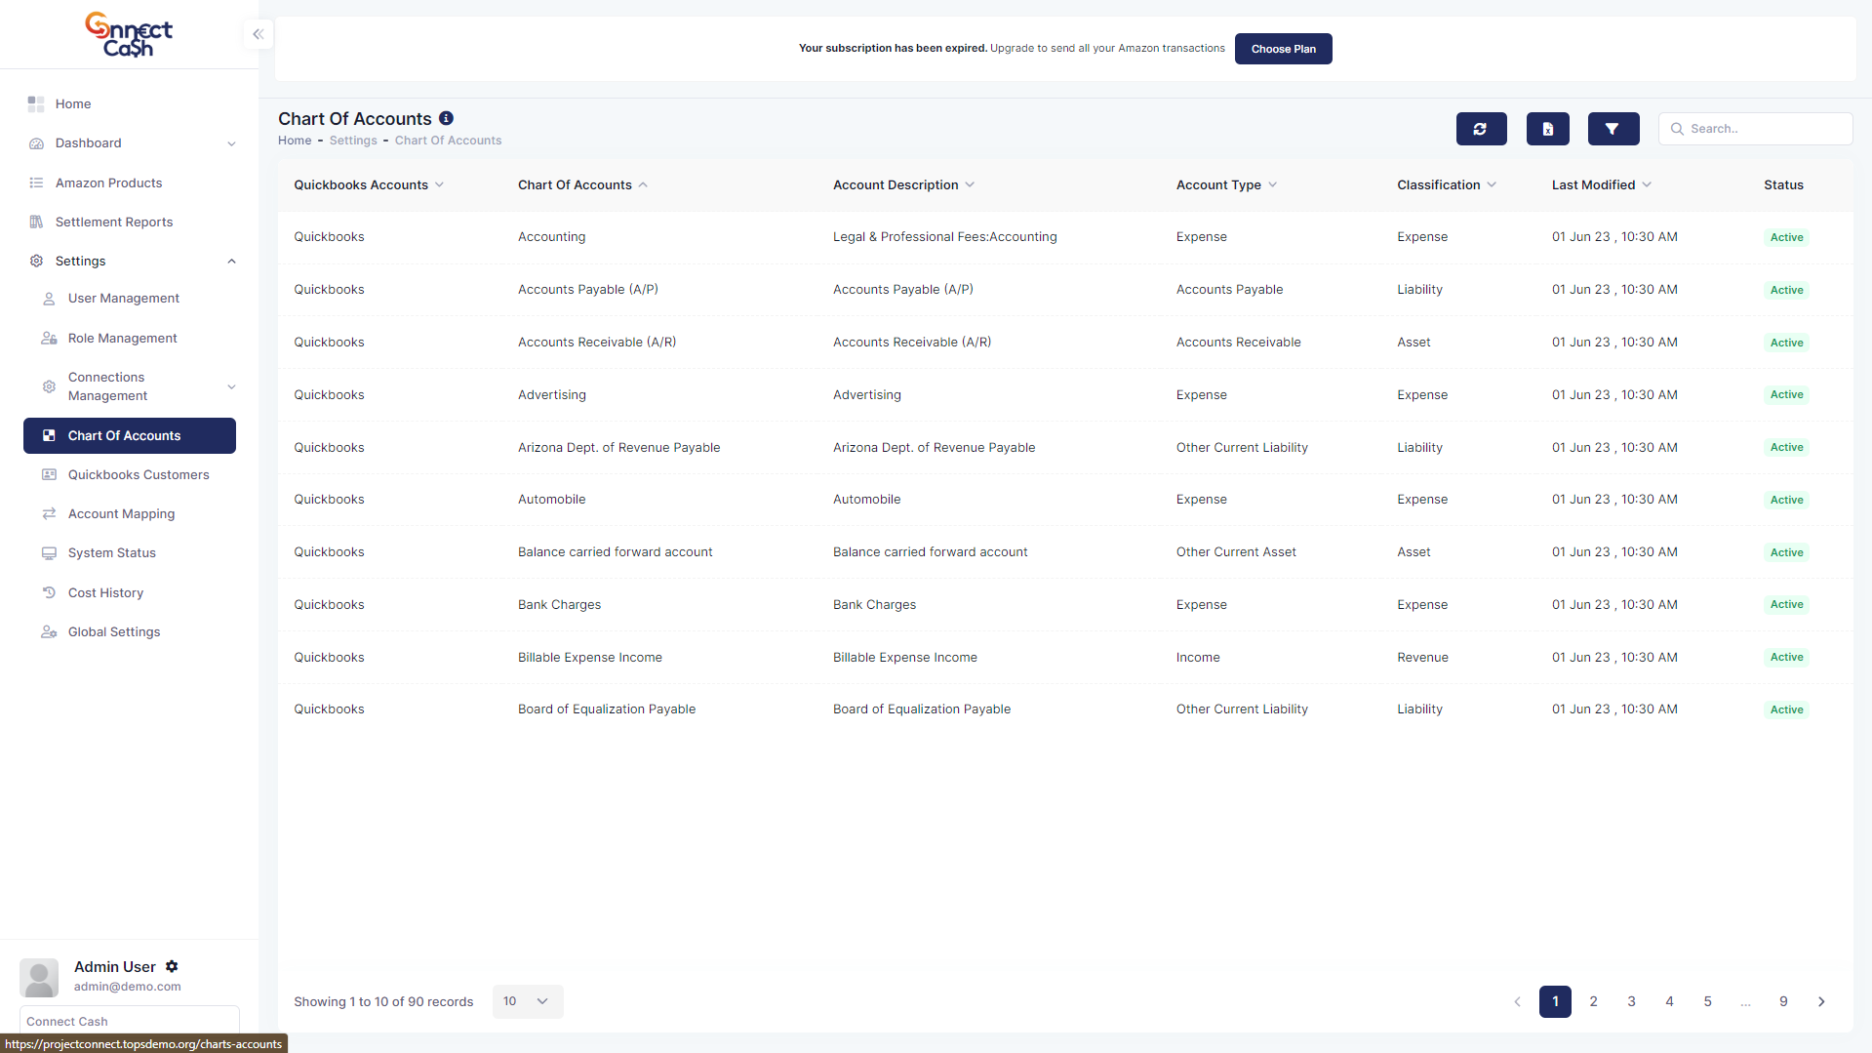Screen dimensions: 1872x1053
Task: Click Home breadcrumb link
Action: 295,141
